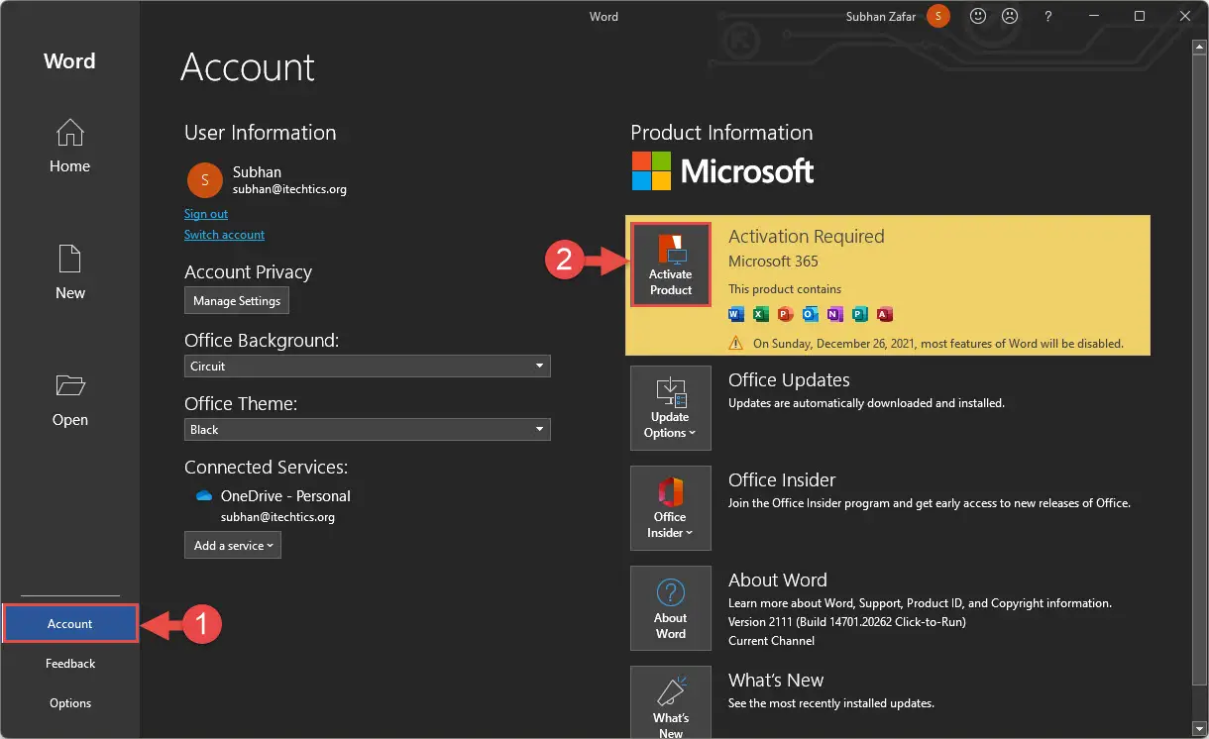Click the "Version 2111" build text
1209x739 pixels.
[x=846, y=622]
